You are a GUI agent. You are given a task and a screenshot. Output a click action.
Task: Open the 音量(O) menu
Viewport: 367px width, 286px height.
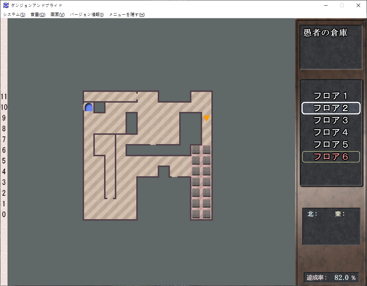pyautogui.click(x=38, y=15)
